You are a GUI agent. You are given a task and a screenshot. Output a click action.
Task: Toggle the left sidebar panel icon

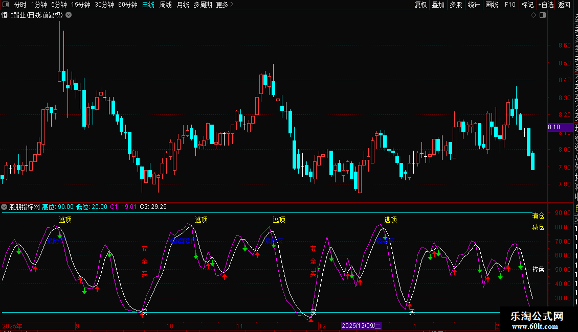[x=6, y=5]
